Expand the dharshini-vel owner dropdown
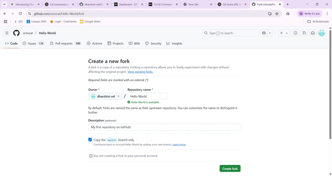This screenshot has height=176, width=332. coord(105,96)
